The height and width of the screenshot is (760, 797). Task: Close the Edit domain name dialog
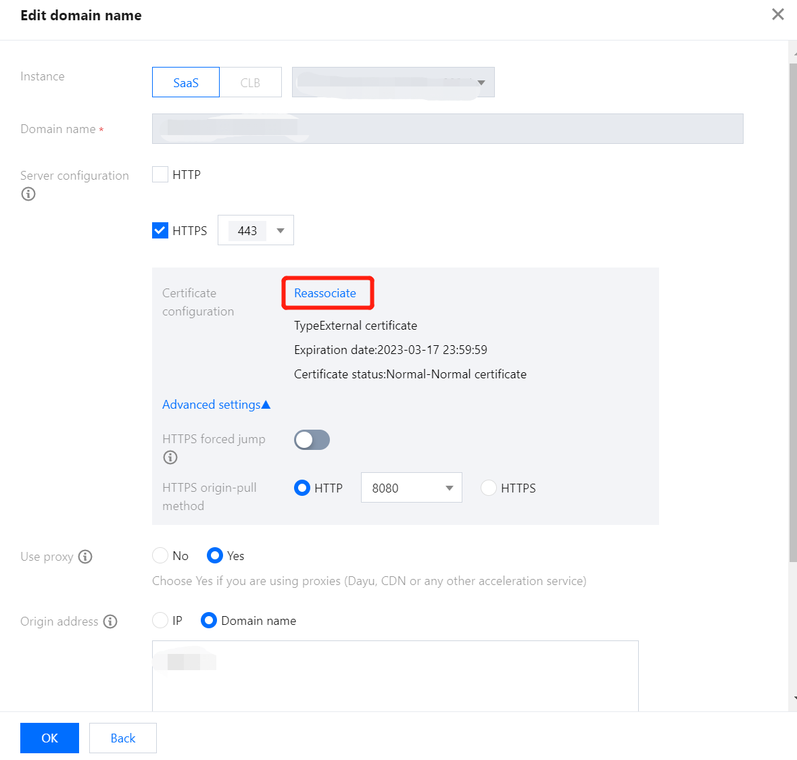778,15
